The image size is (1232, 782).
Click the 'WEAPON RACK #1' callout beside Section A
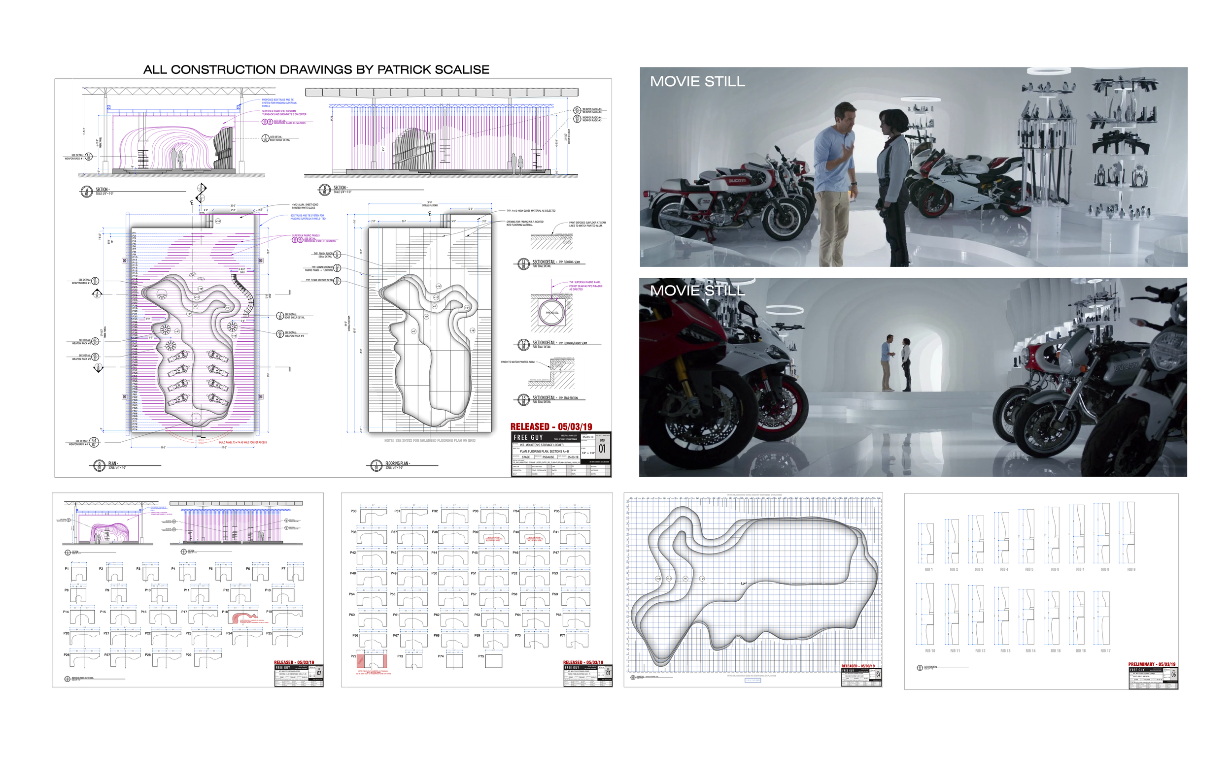click(x=78, y=157)
